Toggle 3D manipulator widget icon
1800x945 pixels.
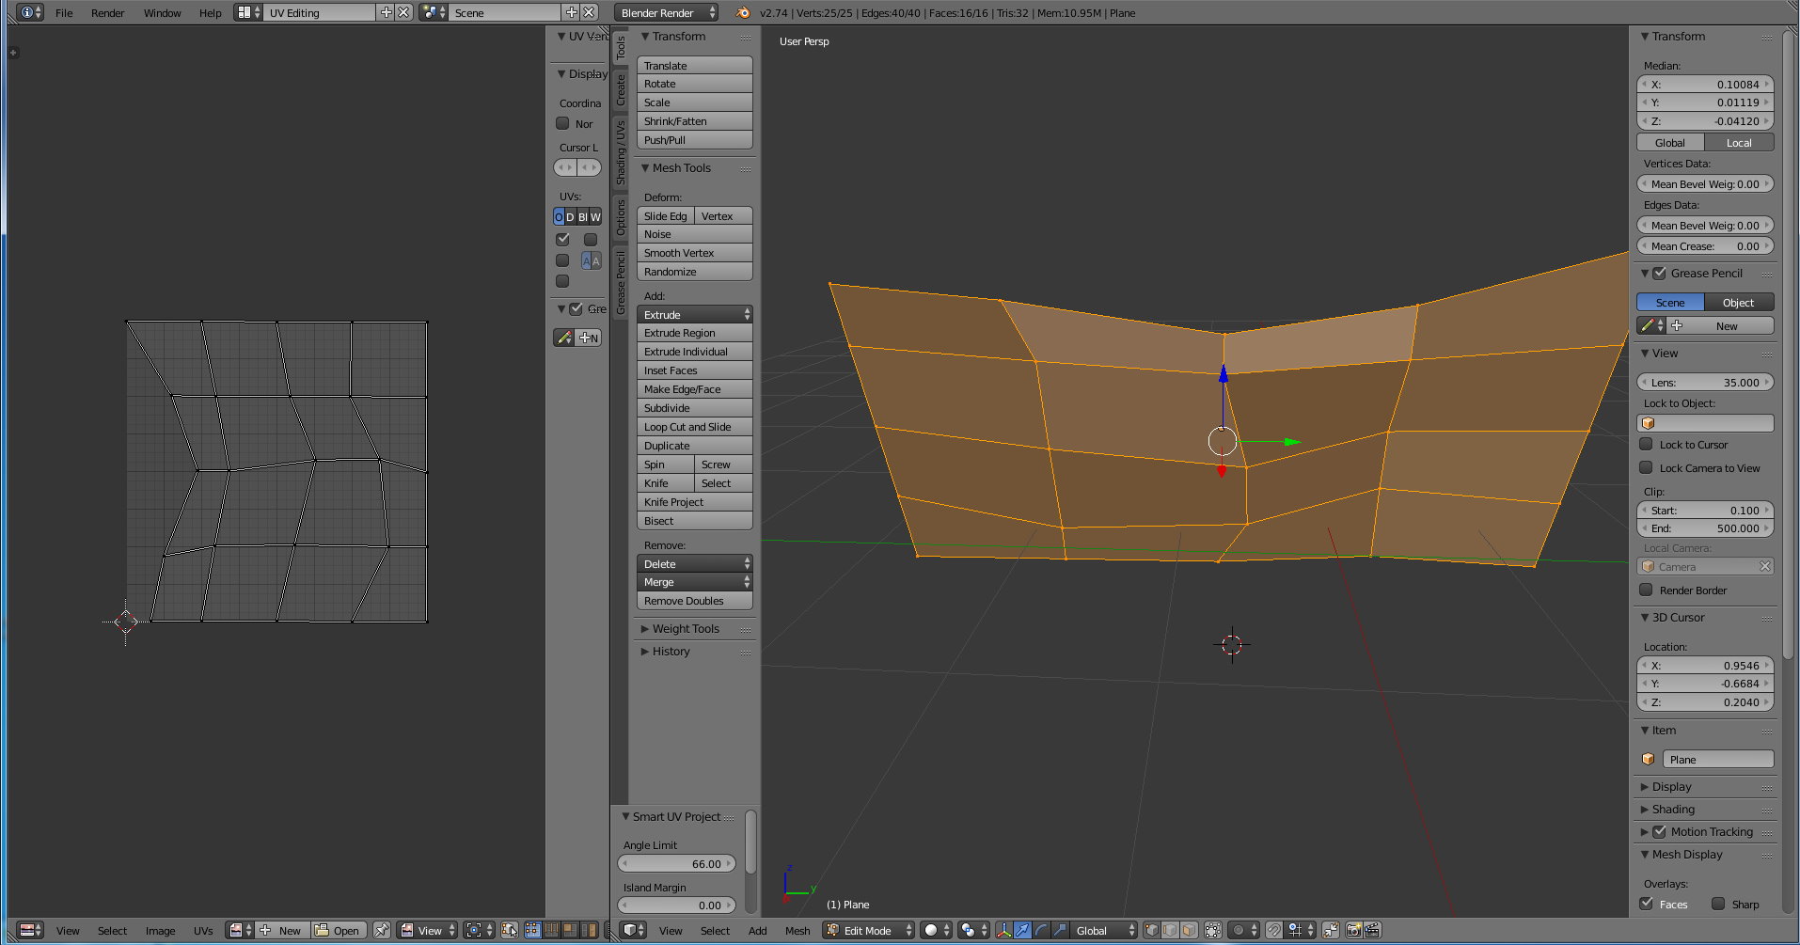click(1003, 930)
